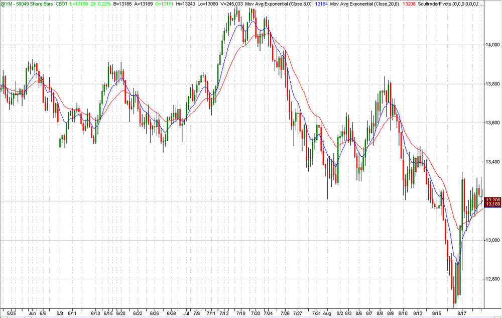Click the low value 'Lo=13080'
Viewport: 502px width, 318px height.
click(x=209, y=4)
